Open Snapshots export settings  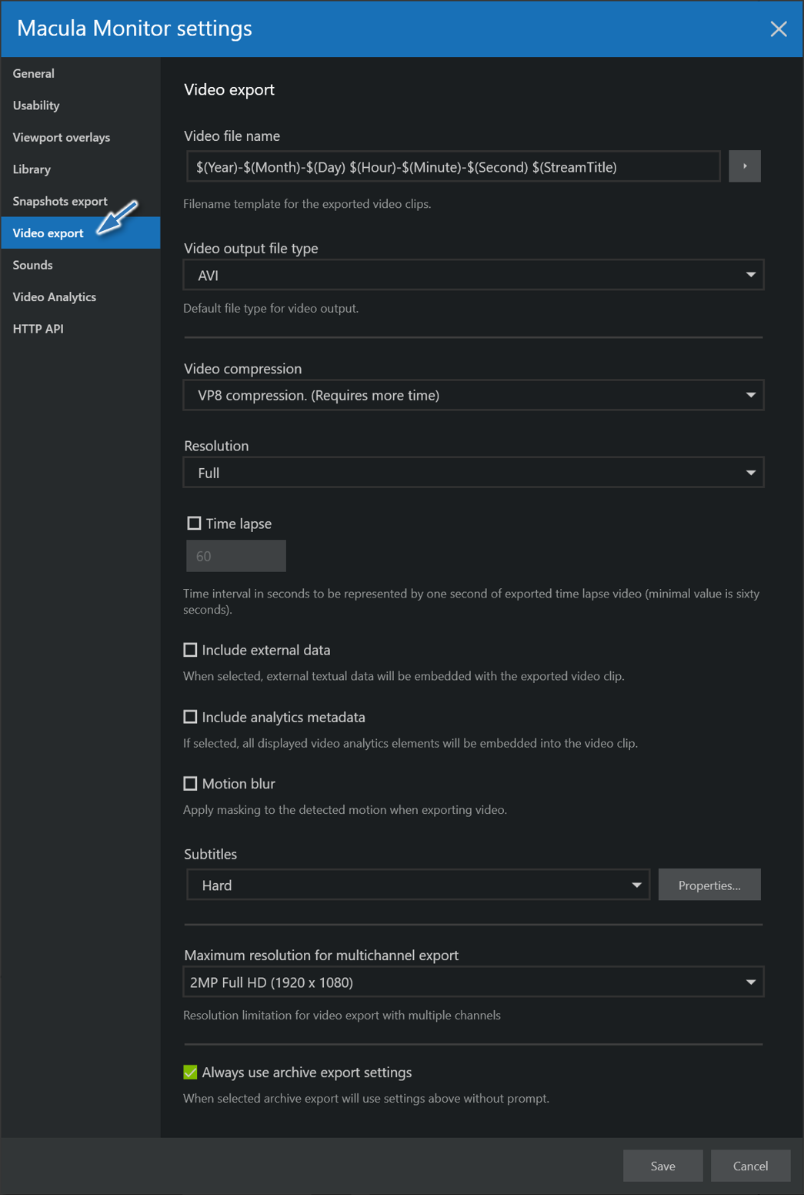pyautogui.click(x=80, y=201)
